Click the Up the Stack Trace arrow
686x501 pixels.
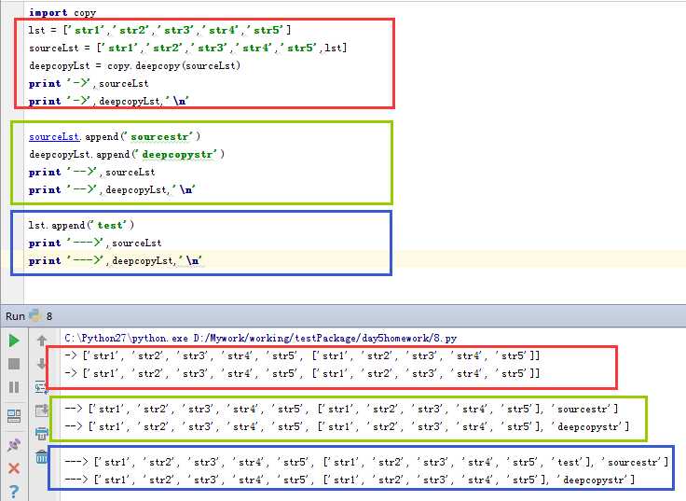[42, 341]
